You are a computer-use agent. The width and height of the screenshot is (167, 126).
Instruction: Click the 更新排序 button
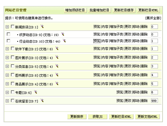(77, 116)
